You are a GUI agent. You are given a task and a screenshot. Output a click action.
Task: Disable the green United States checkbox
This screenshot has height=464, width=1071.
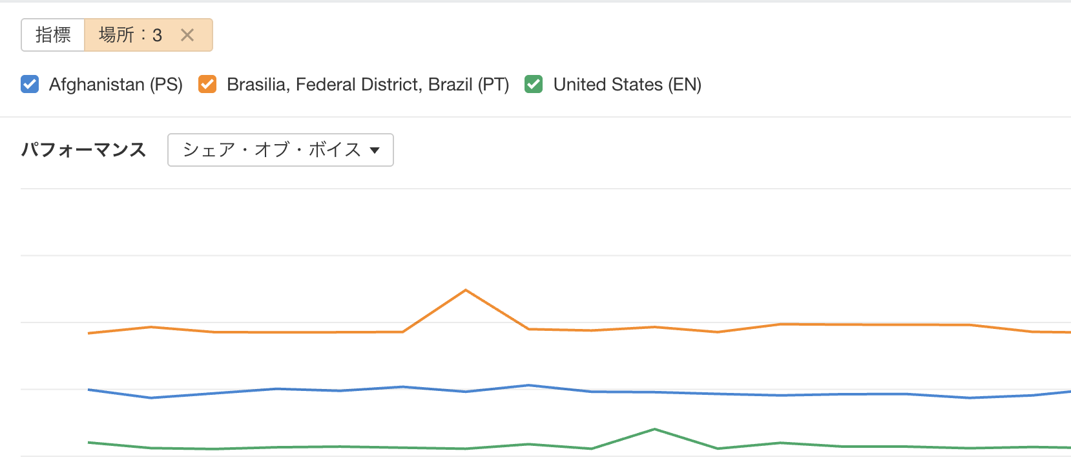(x=534, y=85)
